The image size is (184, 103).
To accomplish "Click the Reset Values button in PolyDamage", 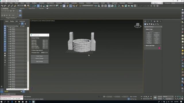I will coord(39,56).
